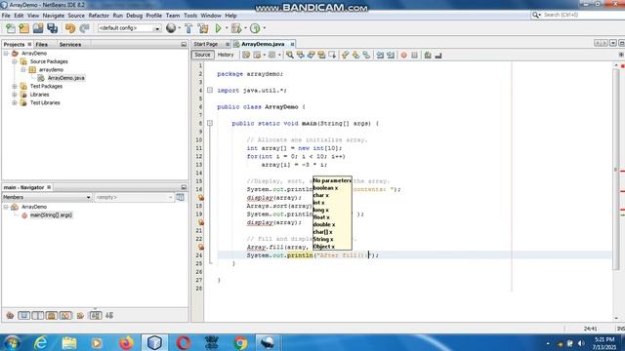The height and width of the screenshot is (351, 625).
Task: Toggle Find Previous Occurrence in the editor toolbar
Action: point(301,56)
